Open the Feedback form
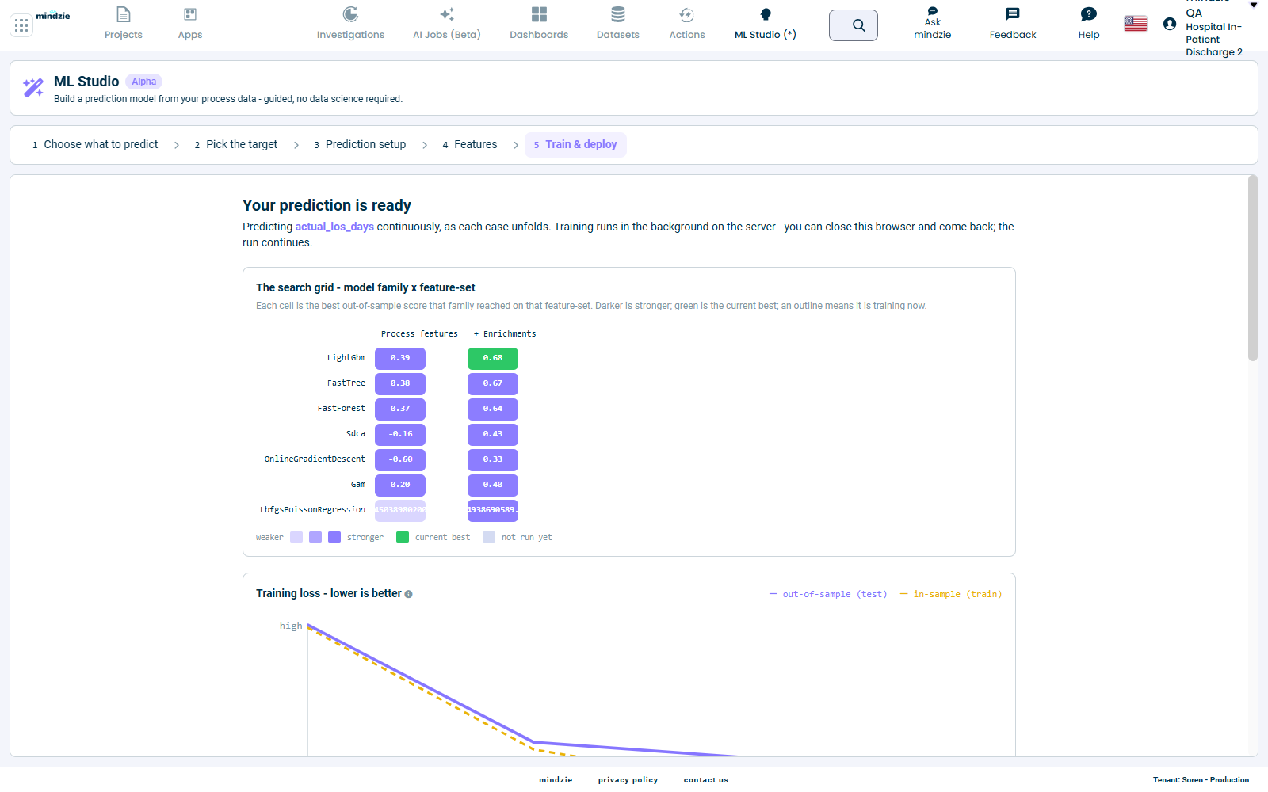This screenshot has width=1268, height=792. pyautogui.click(x=1013, y=24)
